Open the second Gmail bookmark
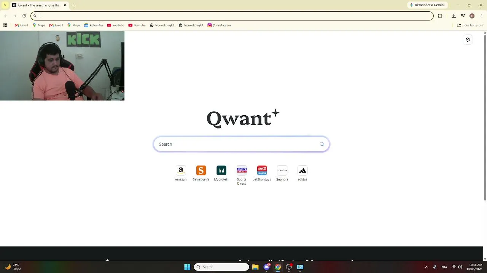Viewport: 487px width, 273px height. tap(56, 25)
